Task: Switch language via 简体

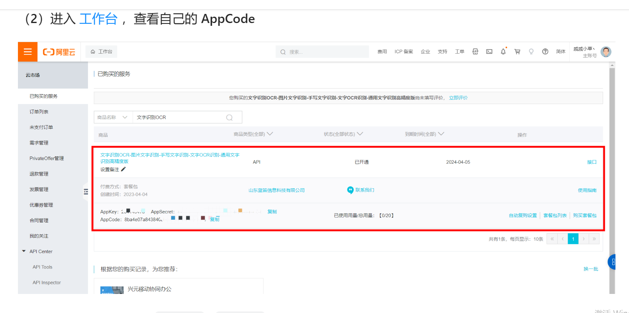Action: [560, 52]
